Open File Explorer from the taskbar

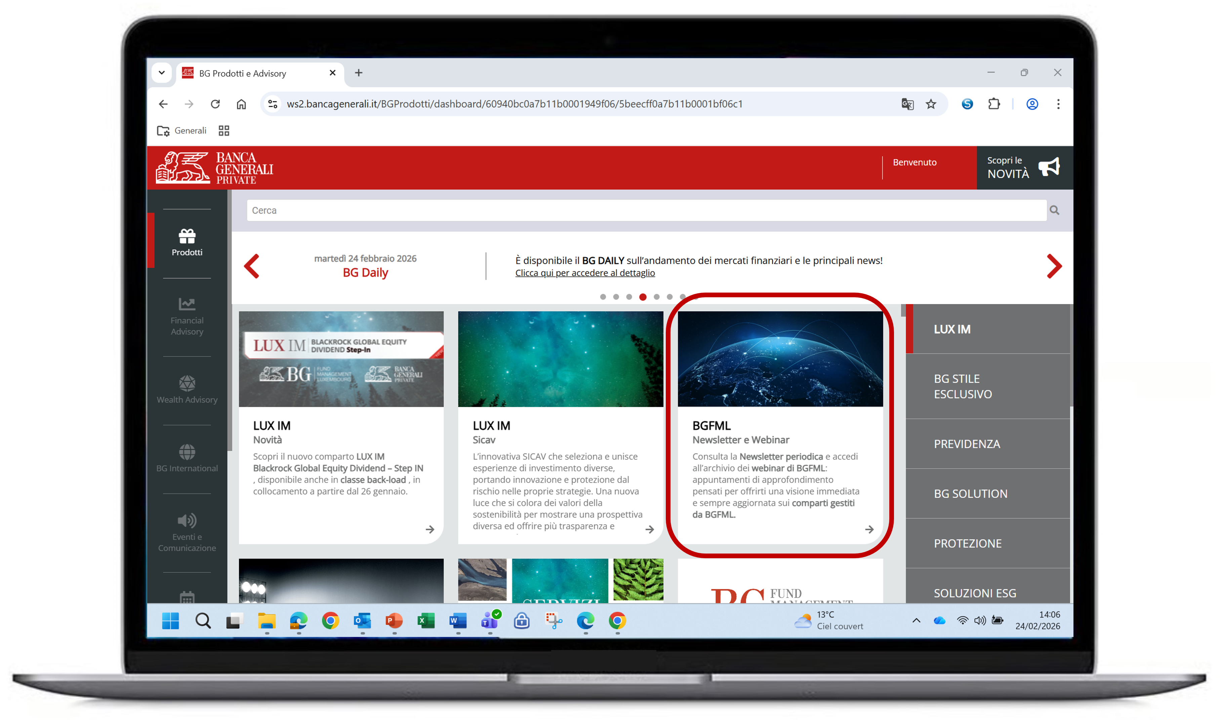point(267,620)
